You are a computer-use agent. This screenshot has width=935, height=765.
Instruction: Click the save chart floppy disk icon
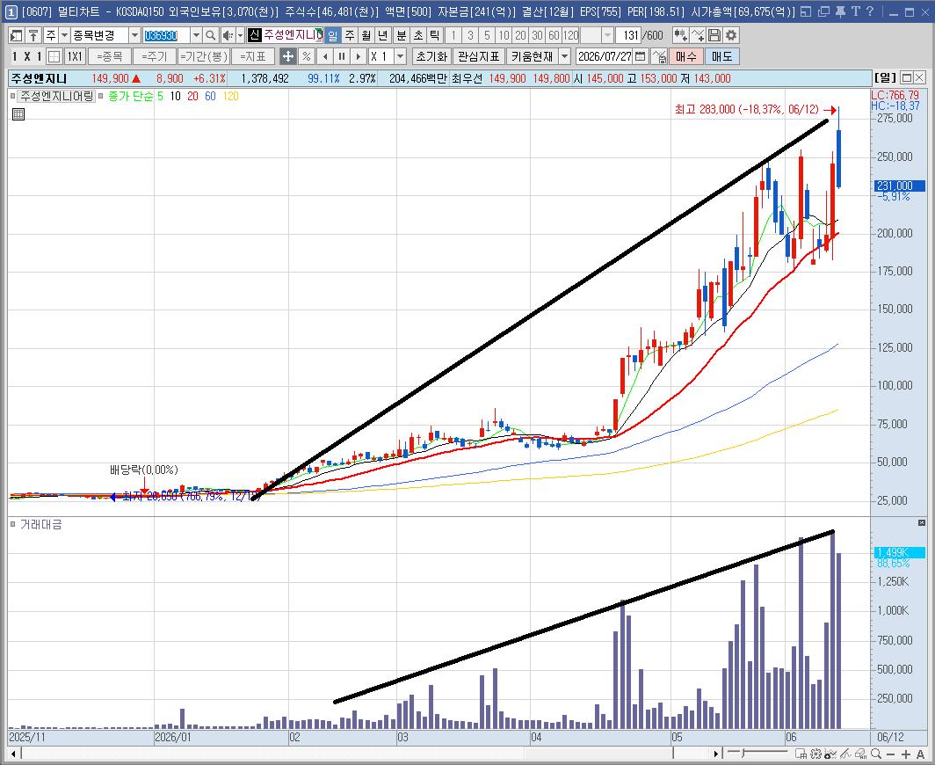coord(714,36)
